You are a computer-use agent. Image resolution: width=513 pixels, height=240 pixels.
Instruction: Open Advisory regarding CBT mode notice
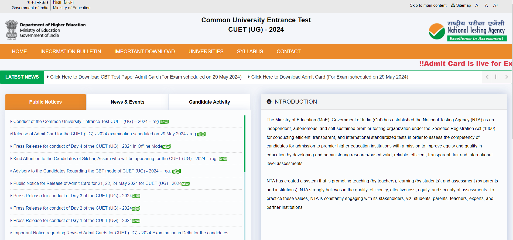[x=92, y=171]
